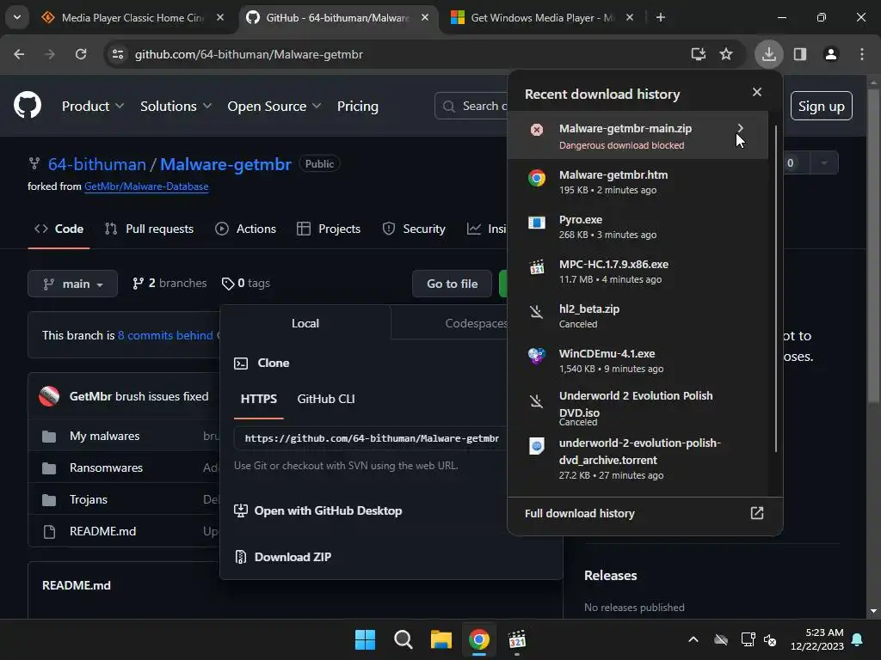The width and height of the screenshot is (881, 660).
Task: Click the GitHub search magnifier icon
Action: [x=448, y=106]
